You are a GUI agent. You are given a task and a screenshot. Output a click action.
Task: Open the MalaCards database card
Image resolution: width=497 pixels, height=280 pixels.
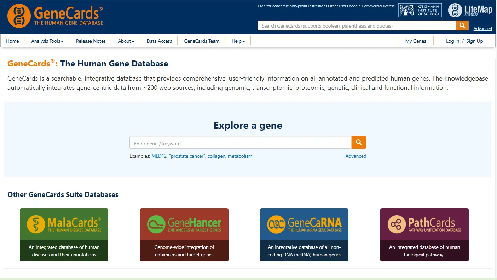(x=64, y=234)
